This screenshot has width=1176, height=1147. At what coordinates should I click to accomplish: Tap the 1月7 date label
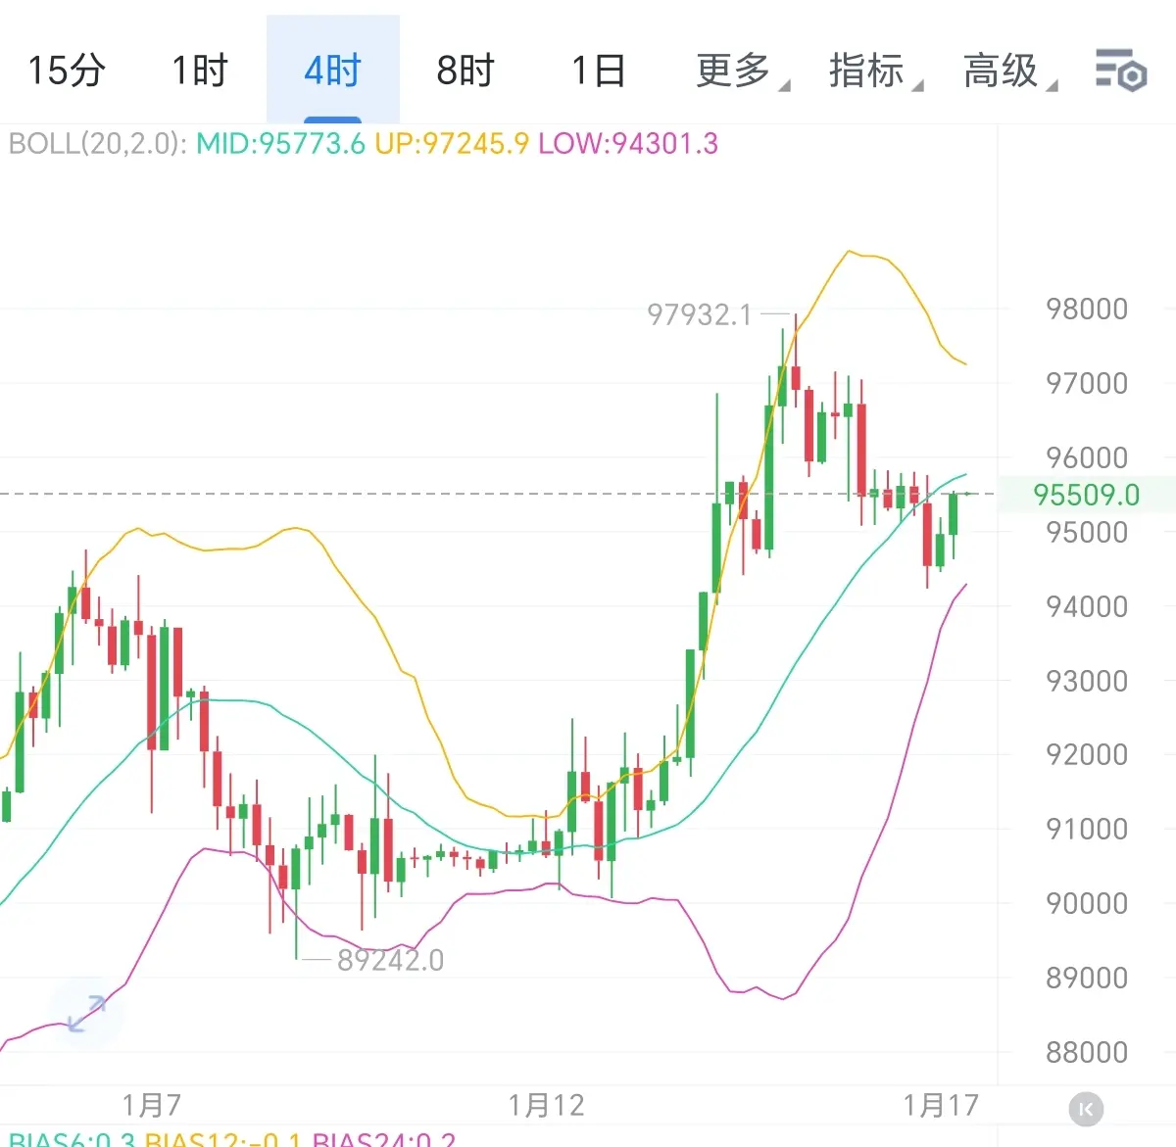(152, 1106)
